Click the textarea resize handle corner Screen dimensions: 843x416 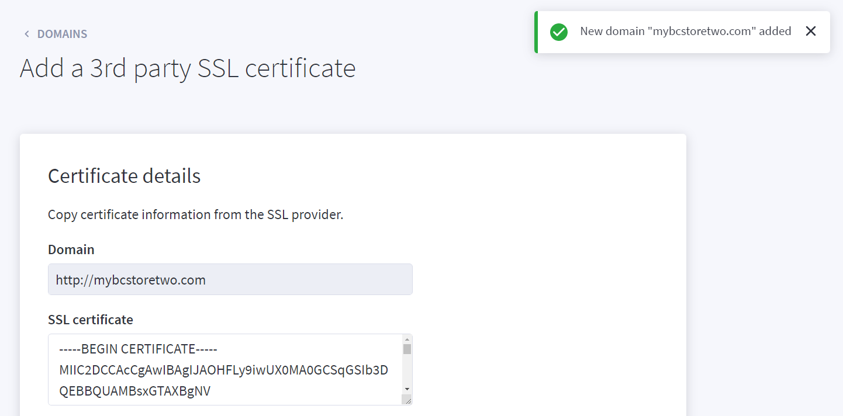407,400
